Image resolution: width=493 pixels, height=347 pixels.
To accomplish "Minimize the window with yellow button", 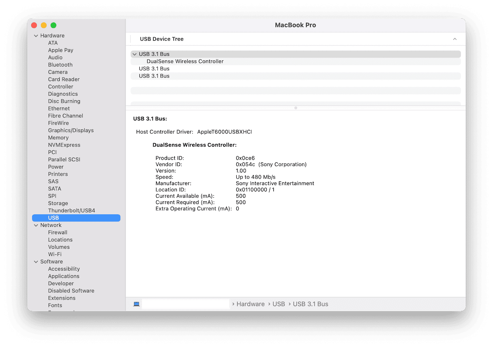I will (x=44, y=25).
